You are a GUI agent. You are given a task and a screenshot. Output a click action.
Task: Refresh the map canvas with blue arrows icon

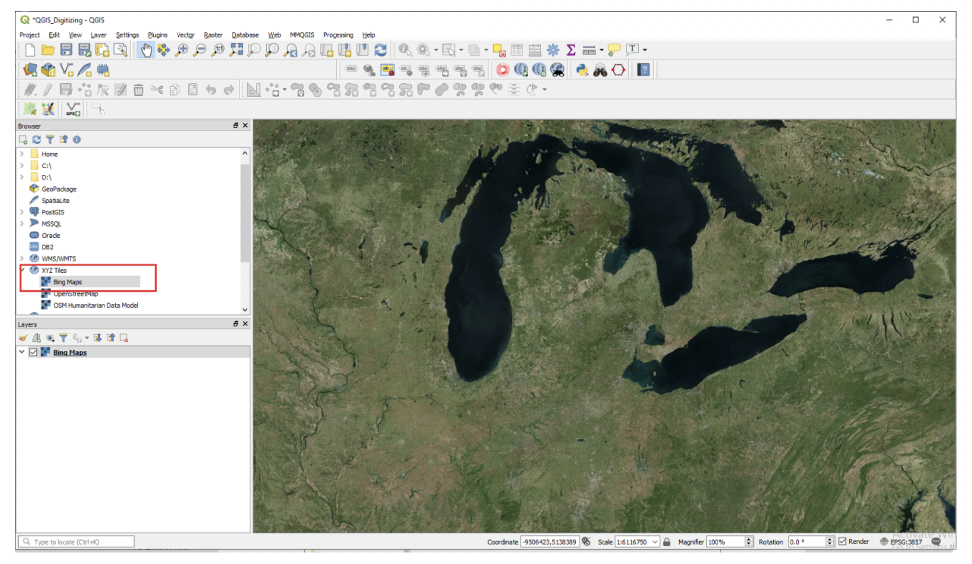pyautogui.click(x=380, y=50)
